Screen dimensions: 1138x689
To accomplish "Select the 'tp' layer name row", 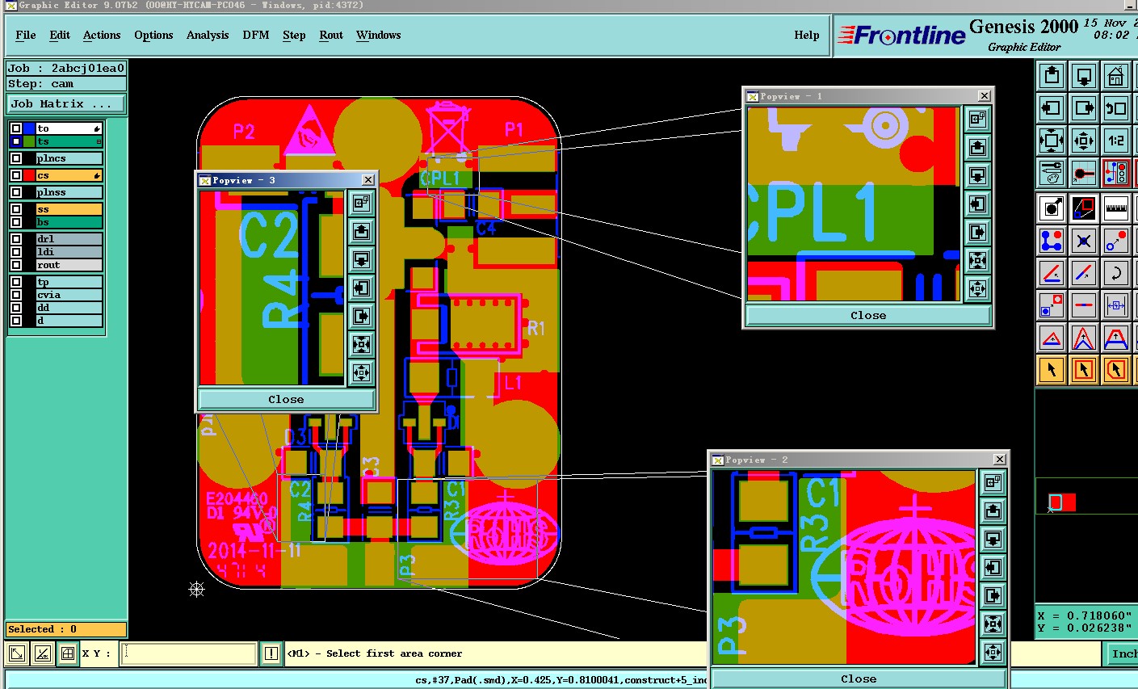I will pyautogui.click(x=69, y=282).
